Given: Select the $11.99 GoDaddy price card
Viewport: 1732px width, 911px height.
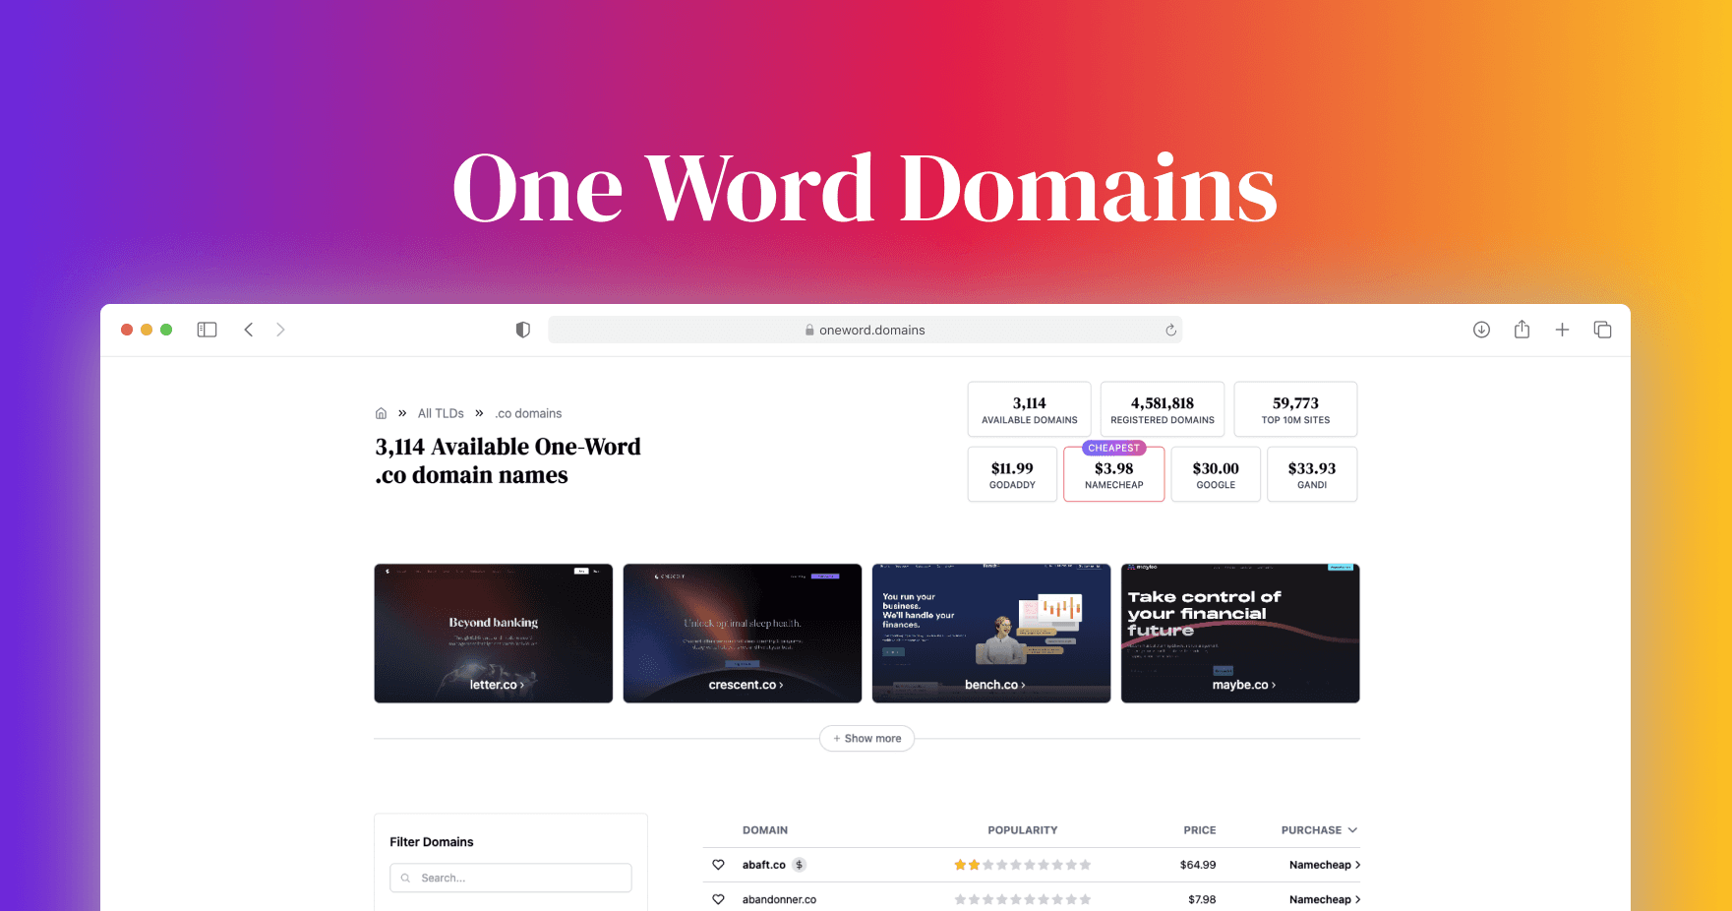Looking at the screenshot, I should [1012, 474].
